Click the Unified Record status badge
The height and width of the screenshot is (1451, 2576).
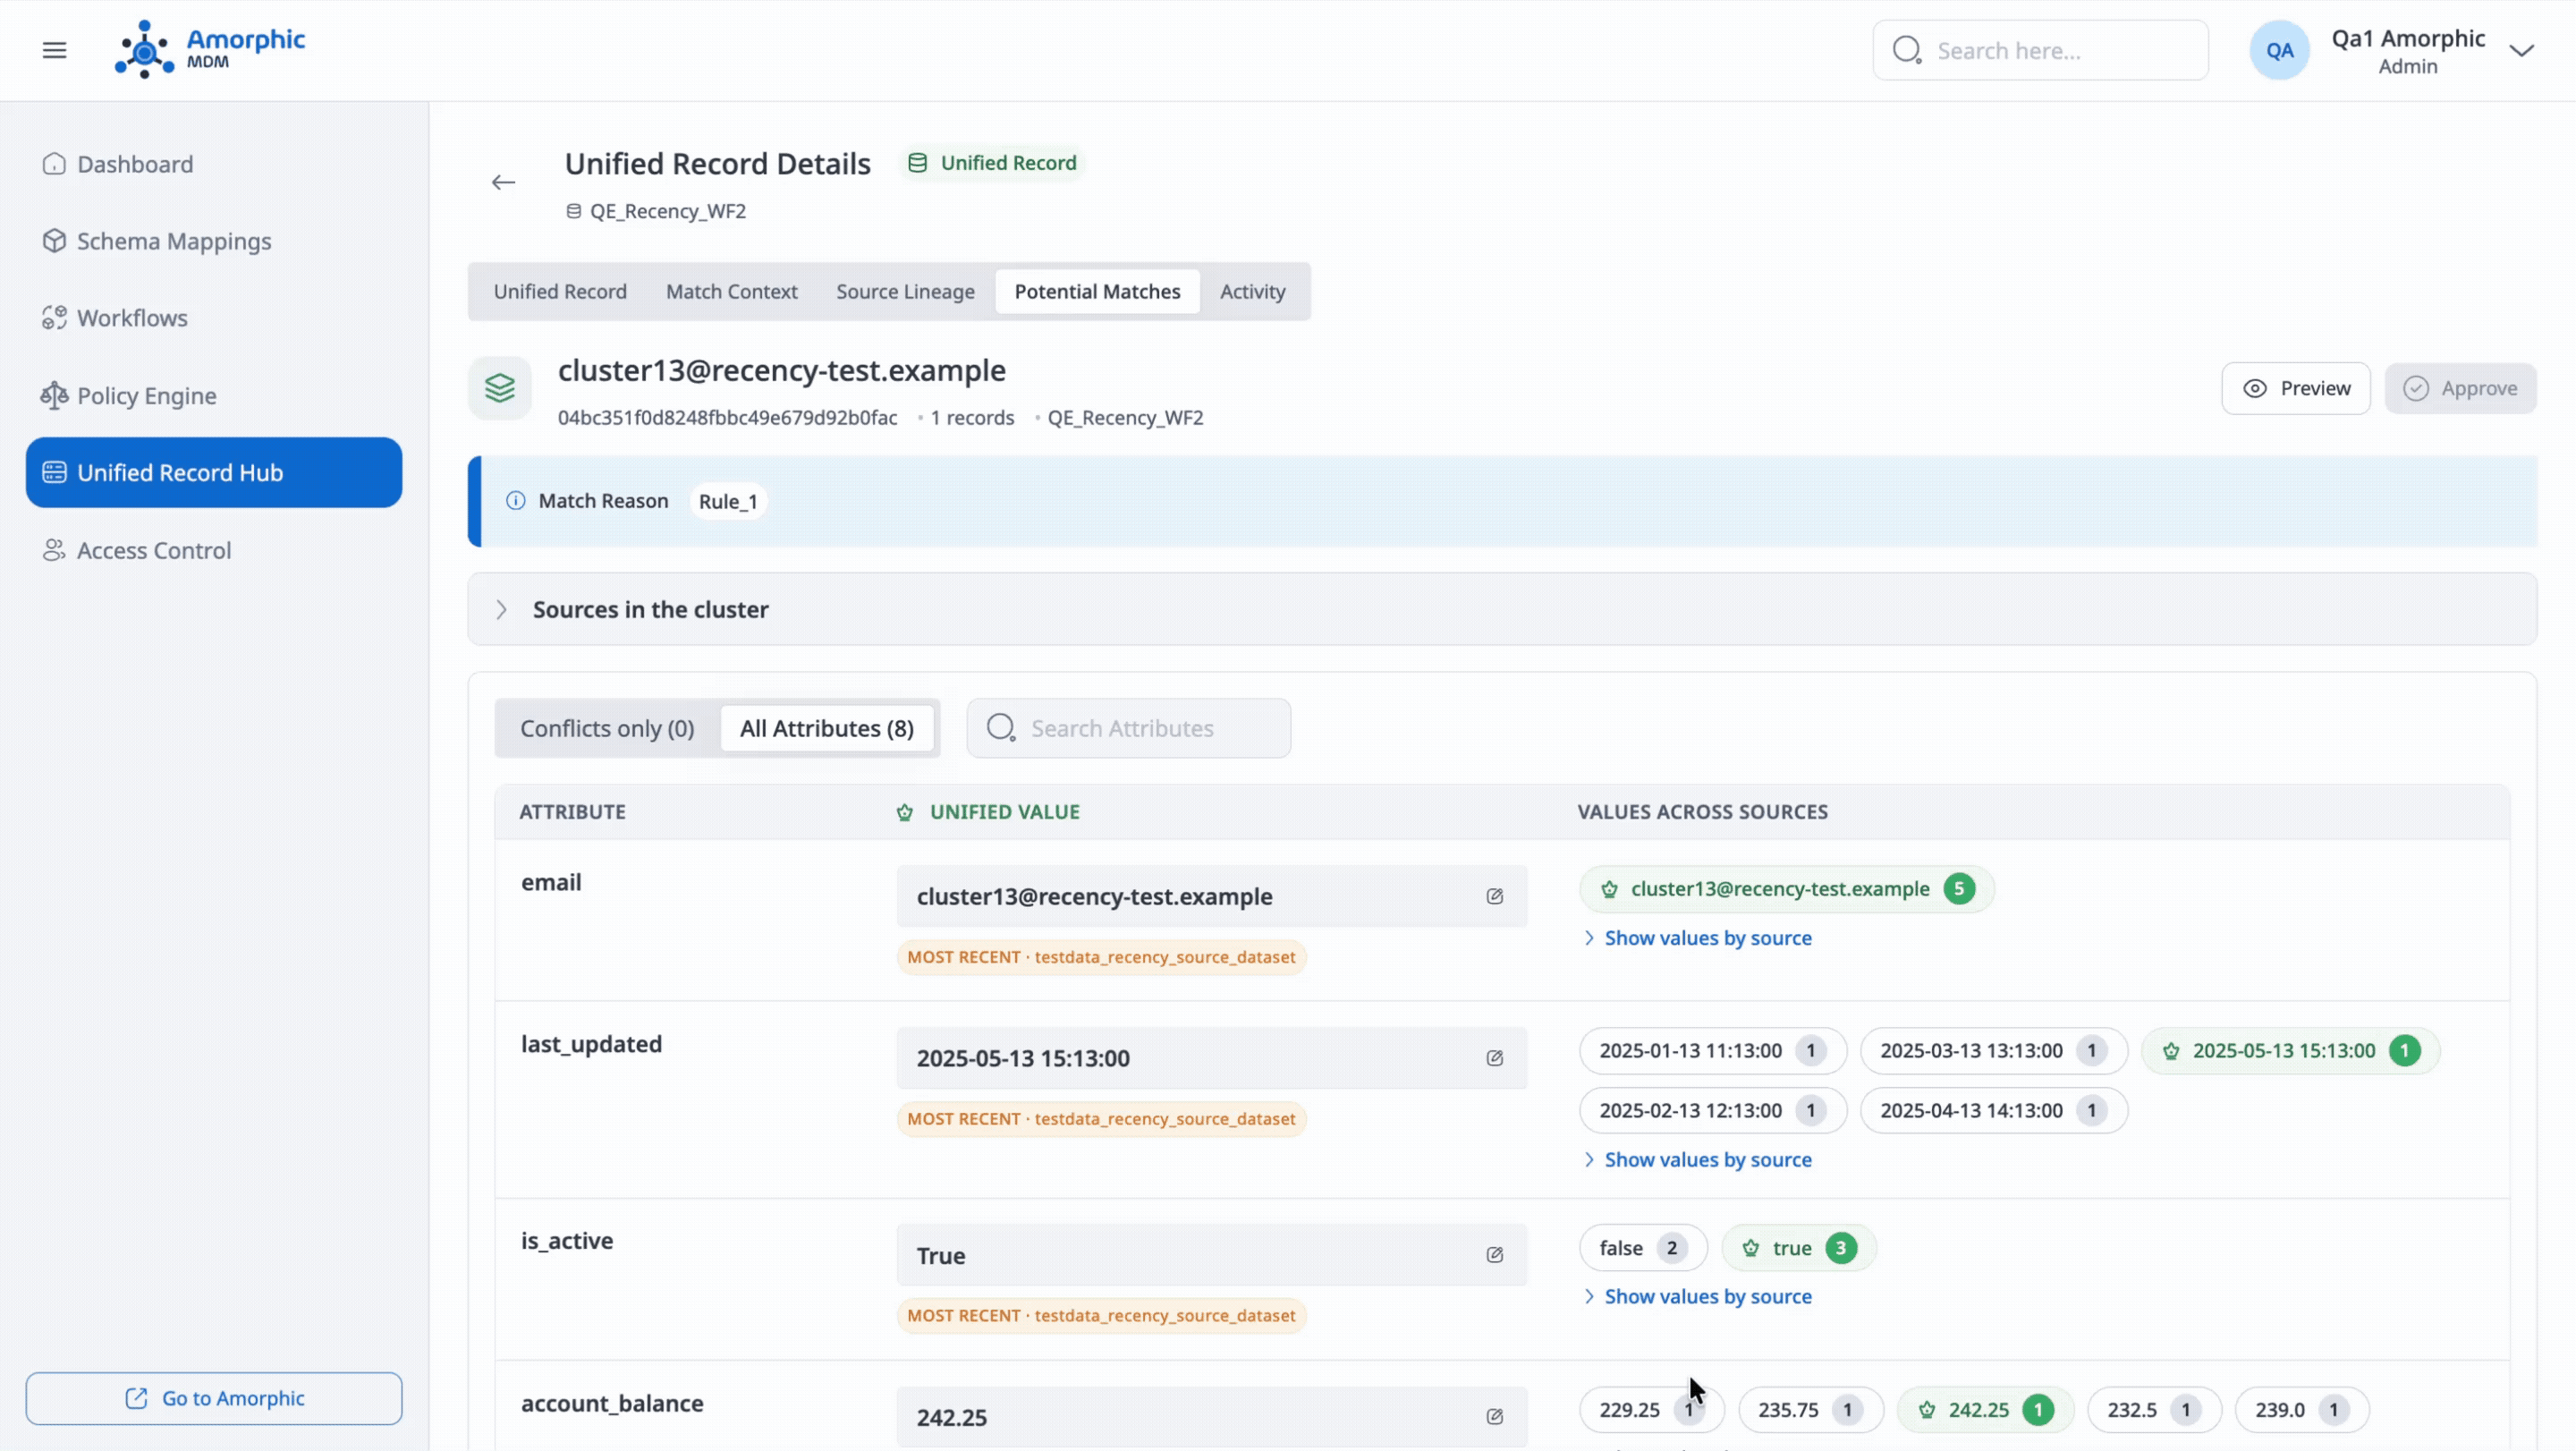point(991,163)
